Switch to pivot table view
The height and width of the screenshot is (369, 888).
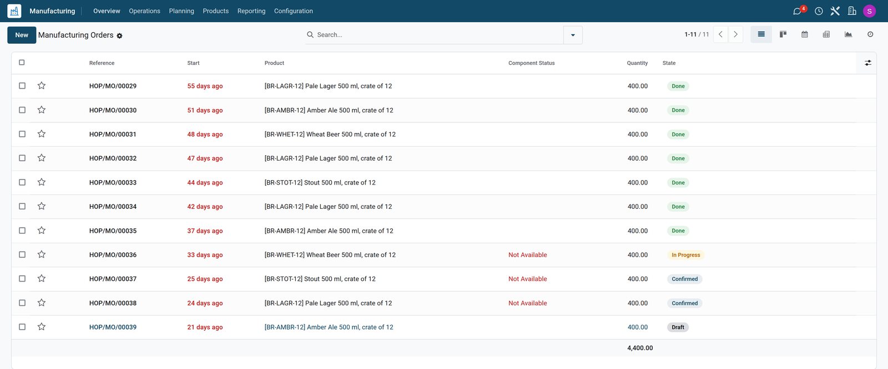click(826, 34)
